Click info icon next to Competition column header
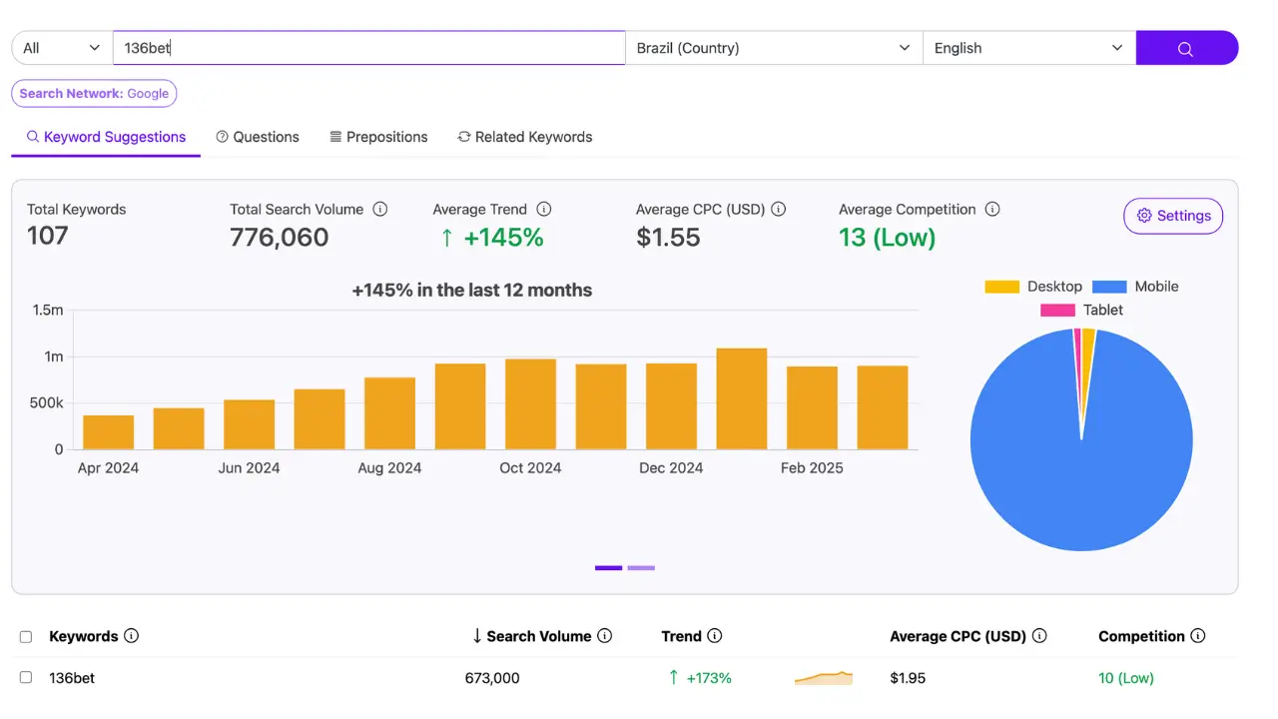The height and width of the screenshot is (719, 1278). (x=1198, y=636)
